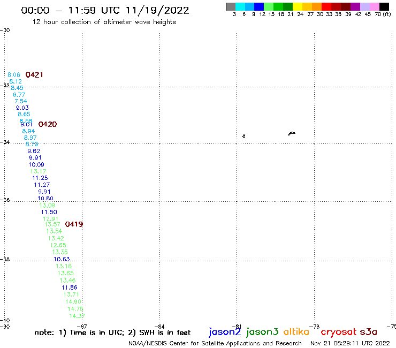This screenshot has height=348, width=396.
Task: Click the 13.54 wave height value
Action: 54,231
